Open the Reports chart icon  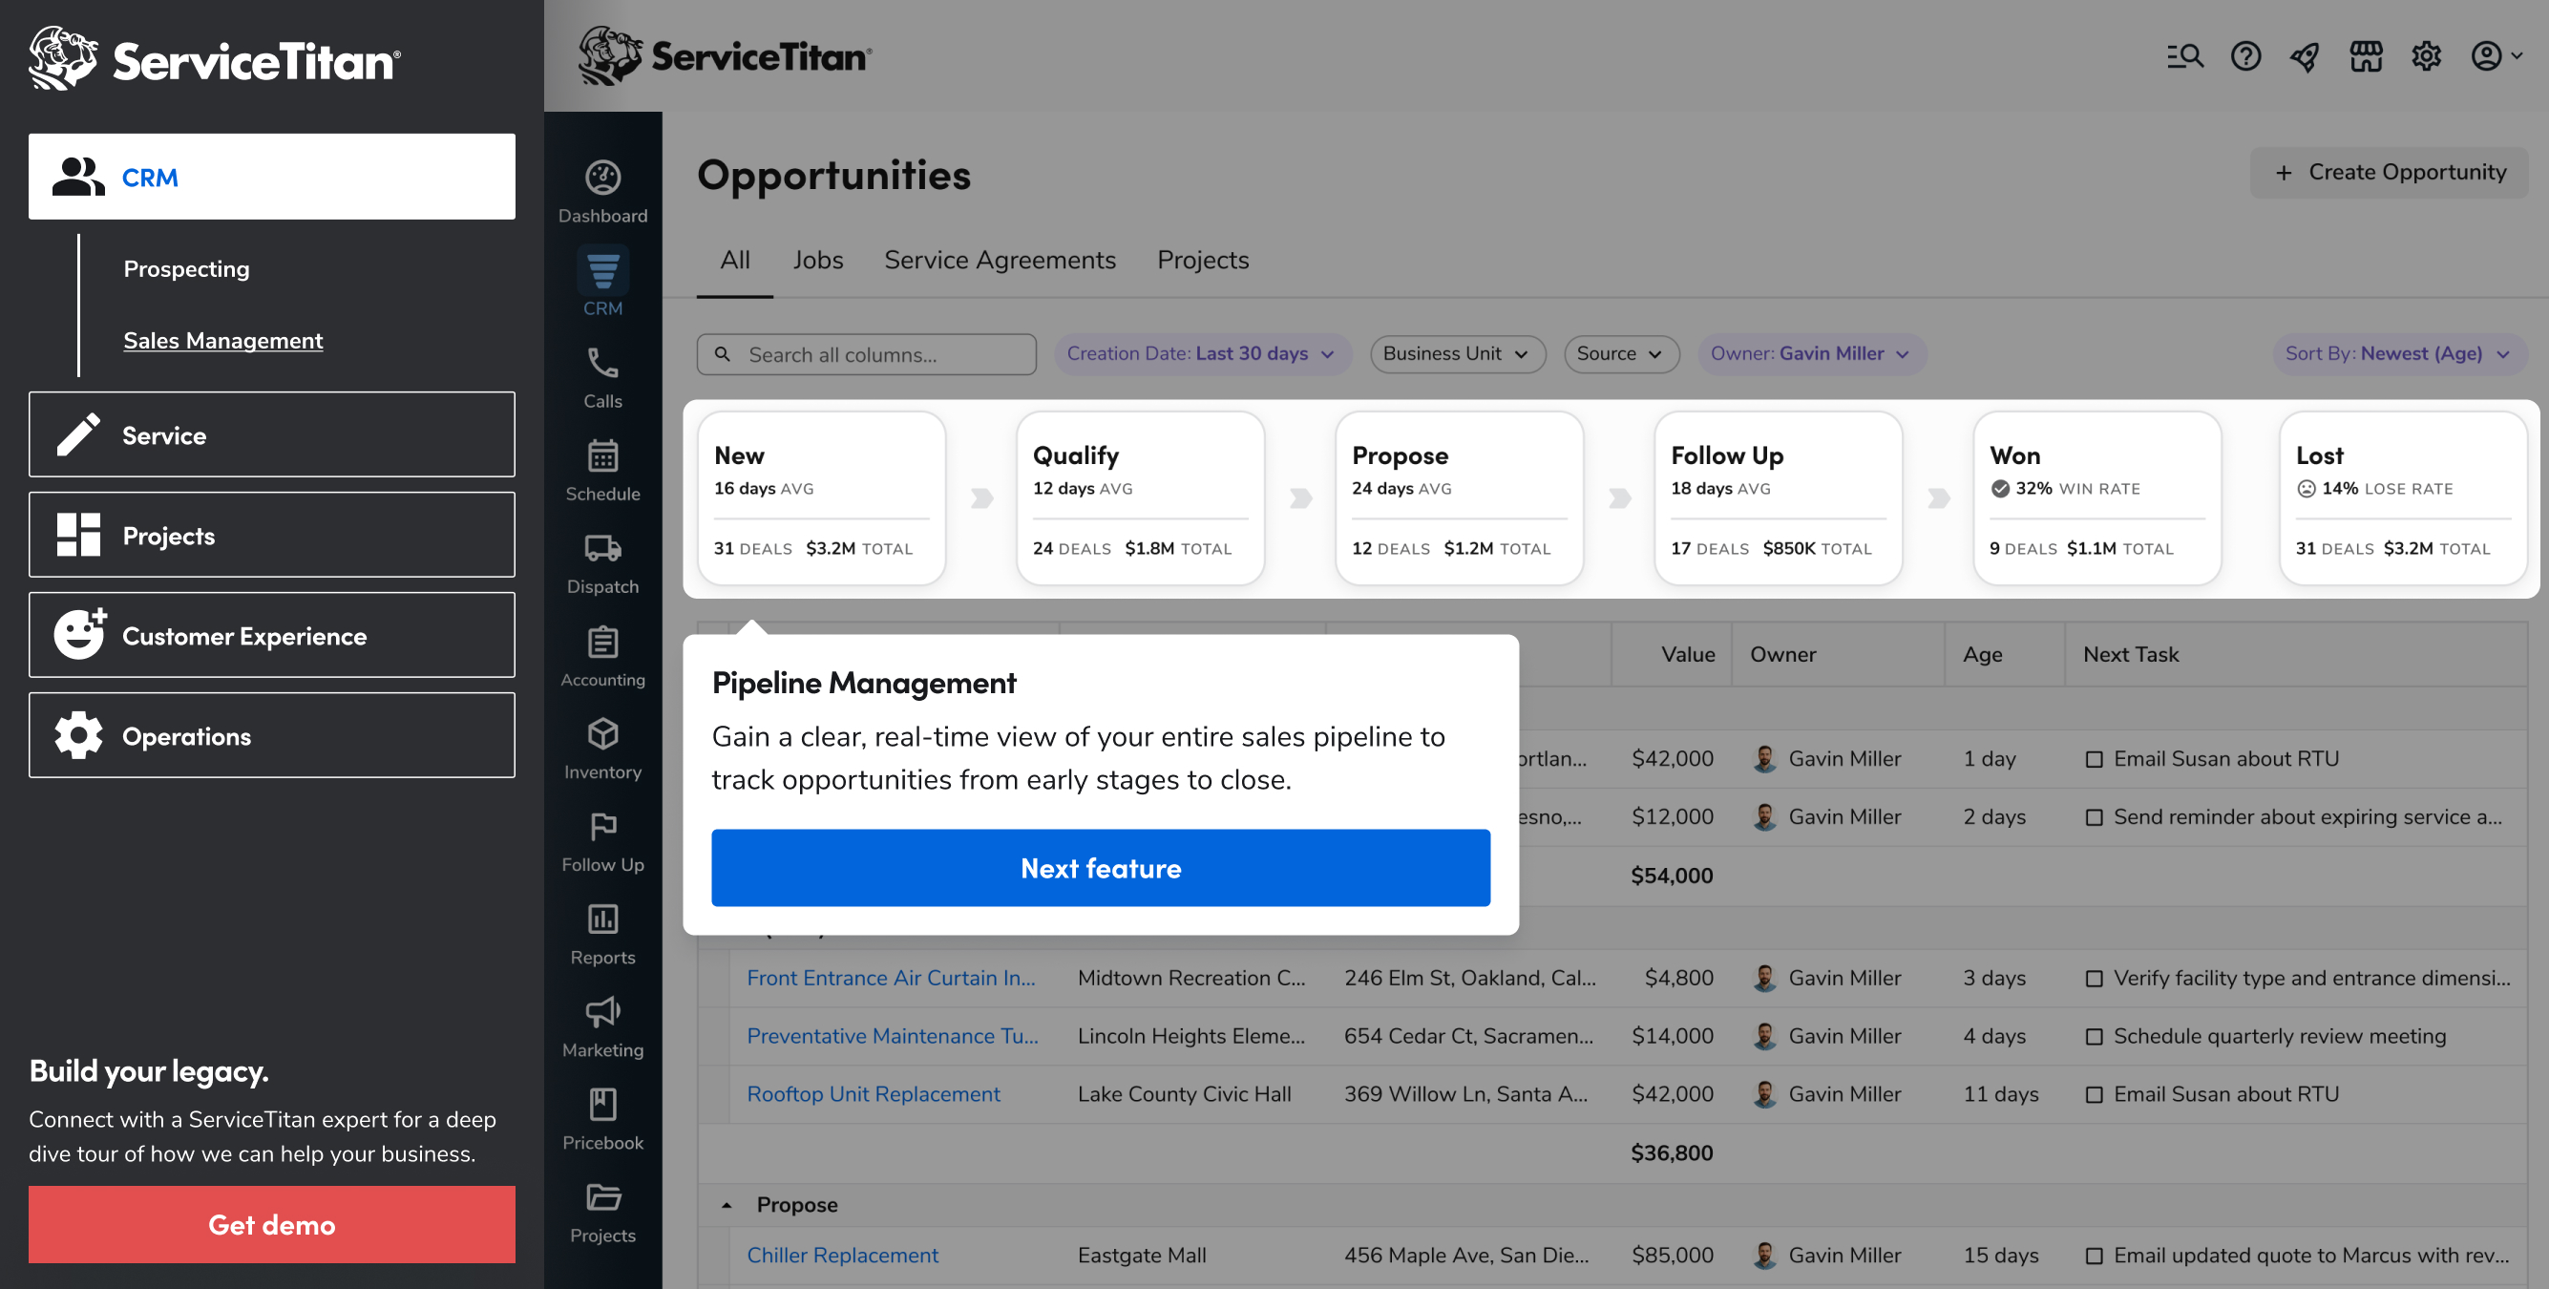pyautogui.click(x=602, y=919)
